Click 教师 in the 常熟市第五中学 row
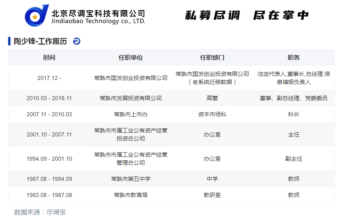The width and height of the screenshot is (343, 220). tap(293, 179)
